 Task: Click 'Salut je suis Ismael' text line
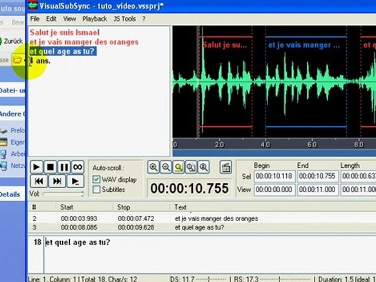[65, 33]
